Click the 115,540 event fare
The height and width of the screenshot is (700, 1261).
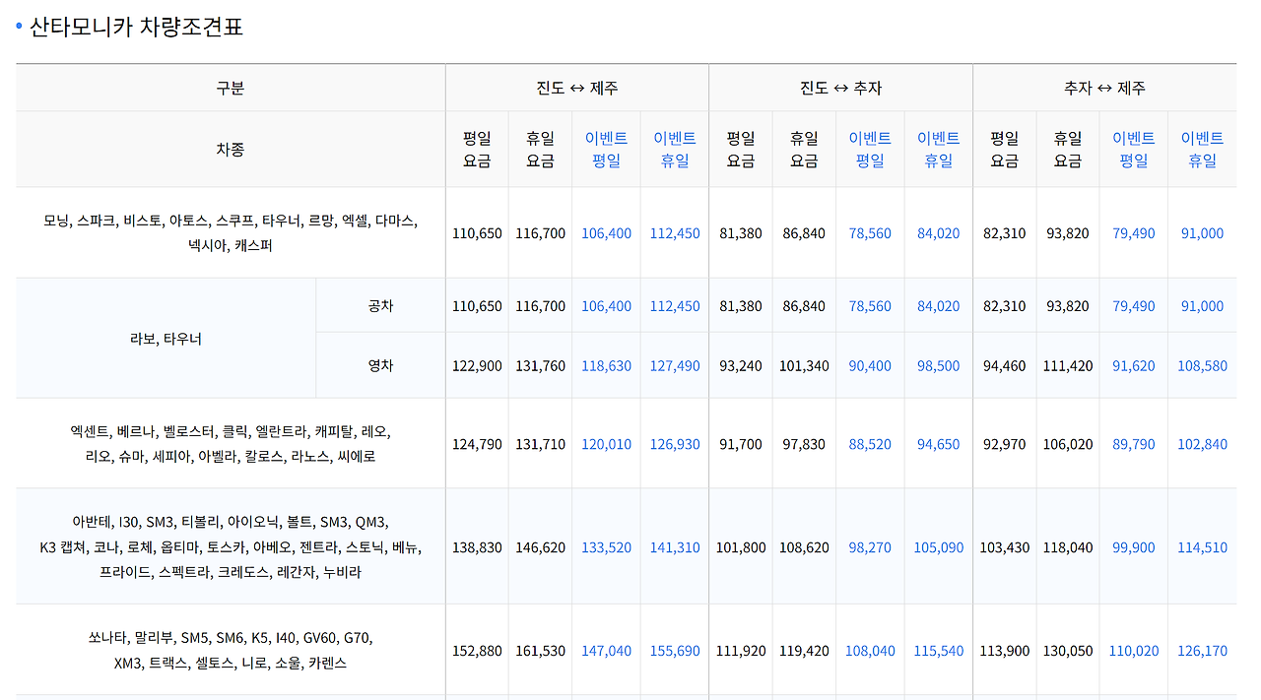click(x=939, y=651)
